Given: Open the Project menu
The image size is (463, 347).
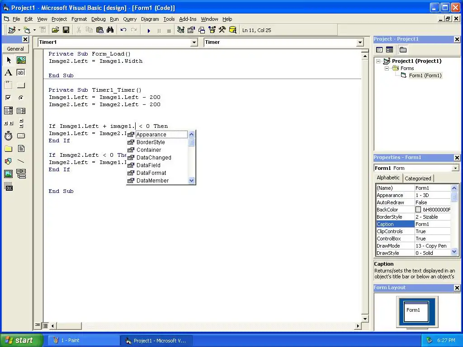Looking at the screenshot, I should [x=59, y=19].
